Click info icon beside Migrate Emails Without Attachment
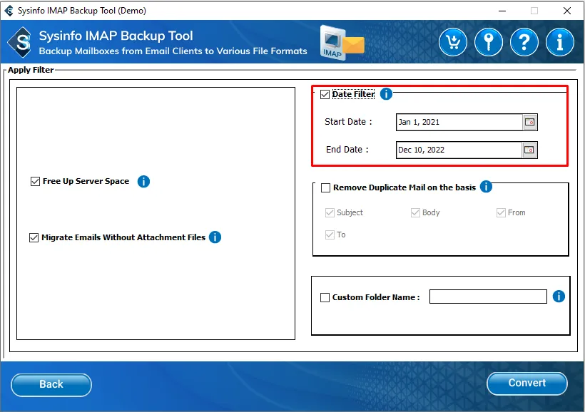This screenshot has width=585, height=412. pos(215,237)
